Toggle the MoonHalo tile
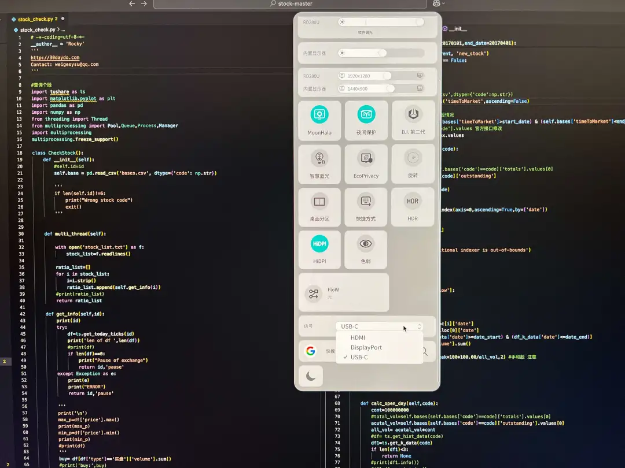This screenshot has width=625, height=468. [319, 120]
